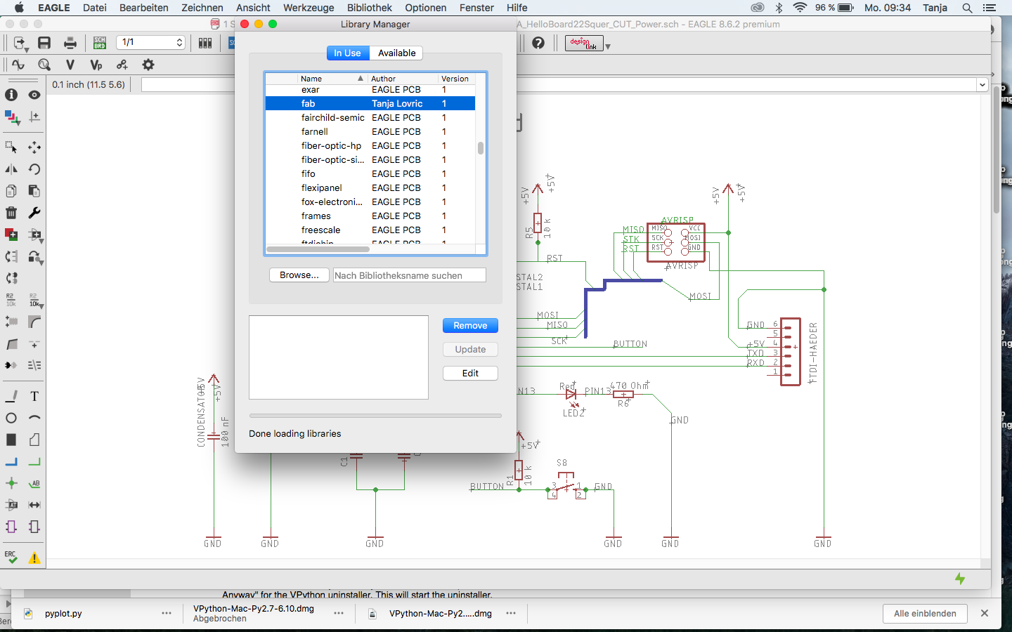Select the Delete trash can tool
The image size is (1012, 632).
(11, 213)
